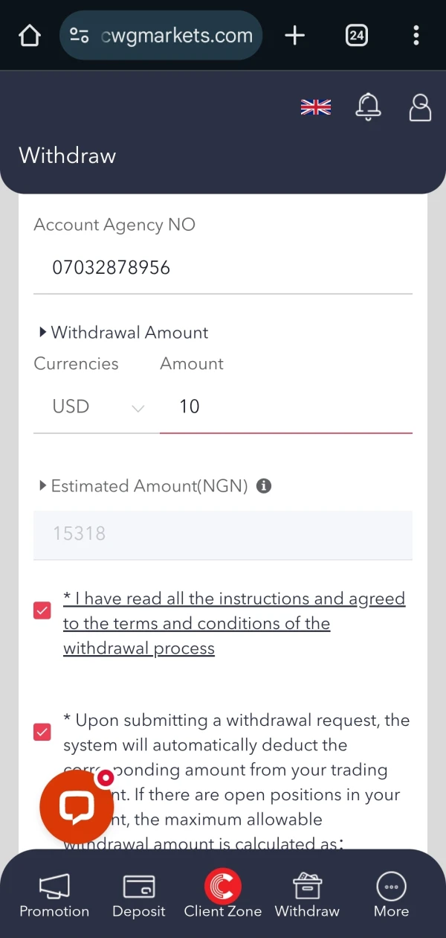The image size is (446, 938).
Task: Go to the Promotion tab
Action: pos(54,895)
